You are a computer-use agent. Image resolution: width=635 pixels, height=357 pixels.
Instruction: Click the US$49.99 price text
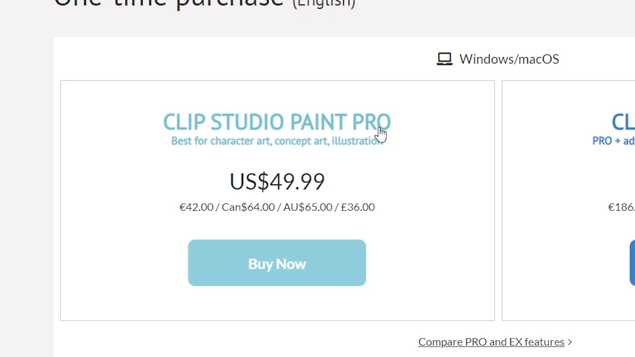tap(277, 181)
